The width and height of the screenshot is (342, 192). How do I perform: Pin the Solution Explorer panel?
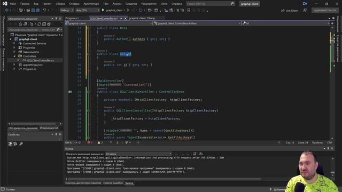coord(56,19)
